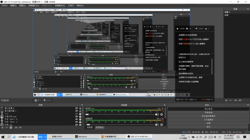Mute 桌面音频 speaker icon
This screenshot has height=140, width=250.
tap(157, 125)
